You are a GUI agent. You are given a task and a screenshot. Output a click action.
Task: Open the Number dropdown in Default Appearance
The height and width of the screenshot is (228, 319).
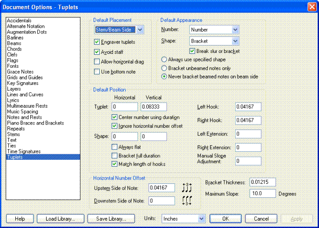point(235,30)
